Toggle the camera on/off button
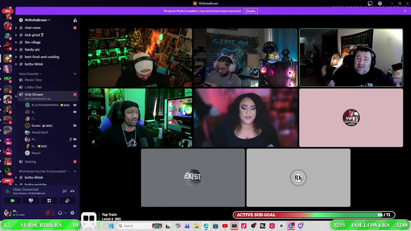 pyautogui.click(x=13, y=201)
